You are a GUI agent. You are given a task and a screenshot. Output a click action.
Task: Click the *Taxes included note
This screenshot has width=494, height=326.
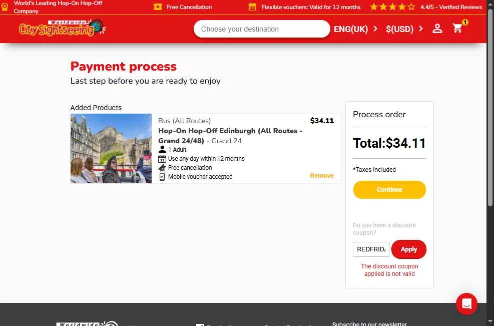374,170
